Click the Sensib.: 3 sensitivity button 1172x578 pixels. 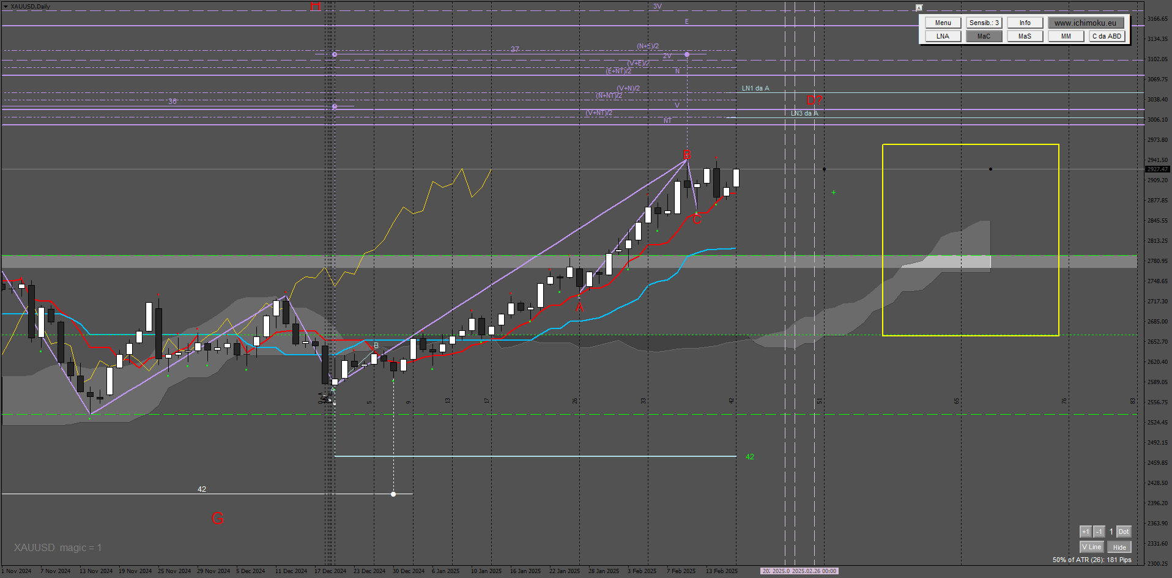click(984, 23)
